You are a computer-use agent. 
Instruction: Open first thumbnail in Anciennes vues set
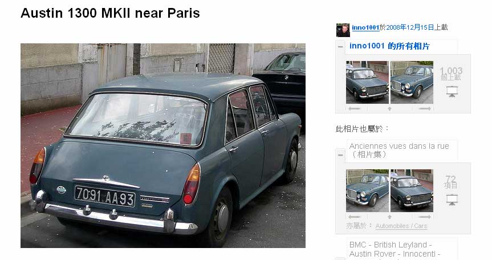point(367,190)
